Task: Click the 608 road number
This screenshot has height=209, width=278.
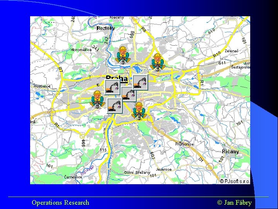Action: pyautogui.click(x=132, y=35)
